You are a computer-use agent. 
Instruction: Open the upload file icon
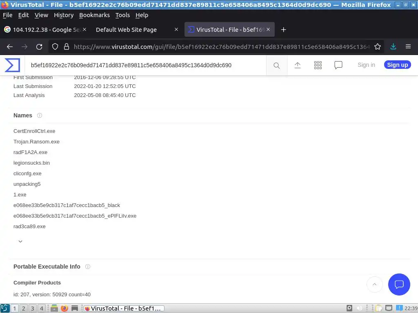298,65
